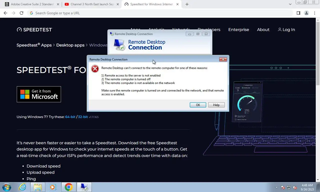Maximize the Remote Desktop Connection window behind the dialog

(x=198, y=34)
